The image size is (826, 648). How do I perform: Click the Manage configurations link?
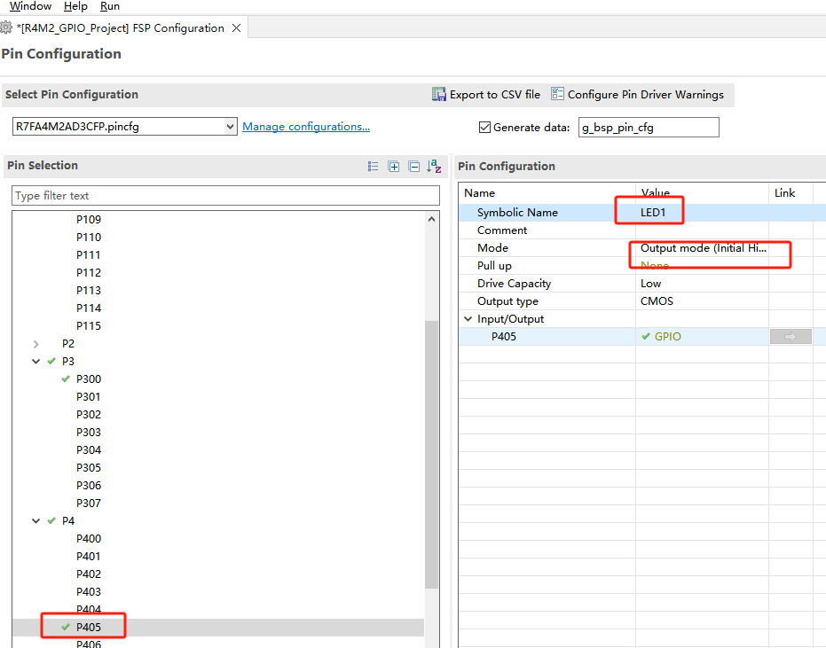point(306,127)
